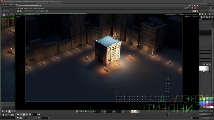This screenshot has height=120, width=214.
Task: Jump to first frame in MPlay playbar
Action: (x=18, y=115)
